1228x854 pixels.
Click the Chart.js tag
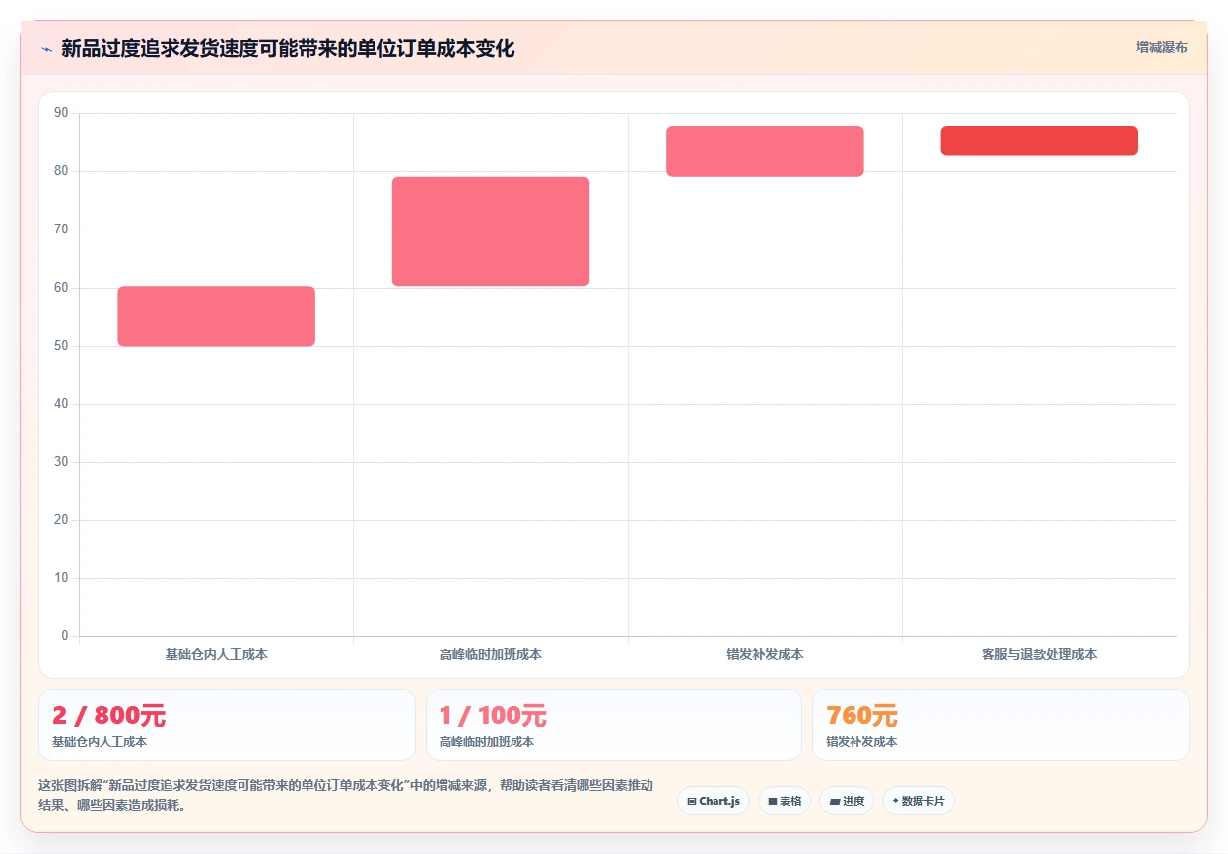click(x=714, y=801)
